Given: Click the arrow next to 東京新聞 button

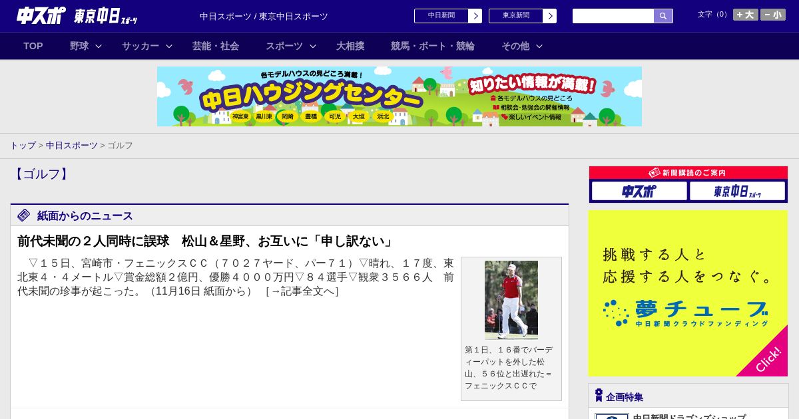Looking at the screenshot, I should [549, 16].
